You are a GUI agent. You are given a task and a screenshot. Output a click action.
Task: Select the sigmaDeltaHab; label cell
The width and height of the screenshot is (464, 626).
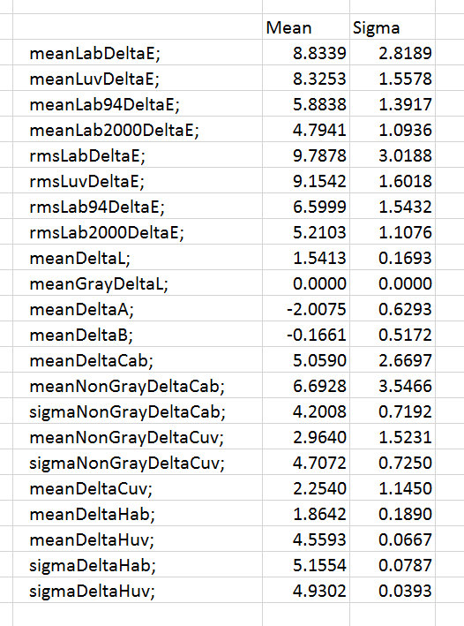138,564
